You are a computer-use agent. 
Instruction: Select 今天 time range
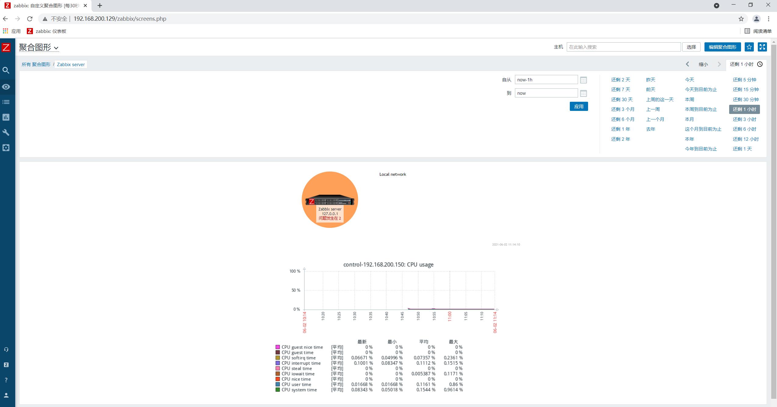click(689, 80)
